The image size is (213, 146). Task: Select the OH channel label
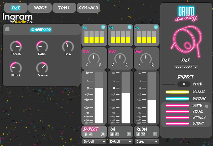(113, 129)
